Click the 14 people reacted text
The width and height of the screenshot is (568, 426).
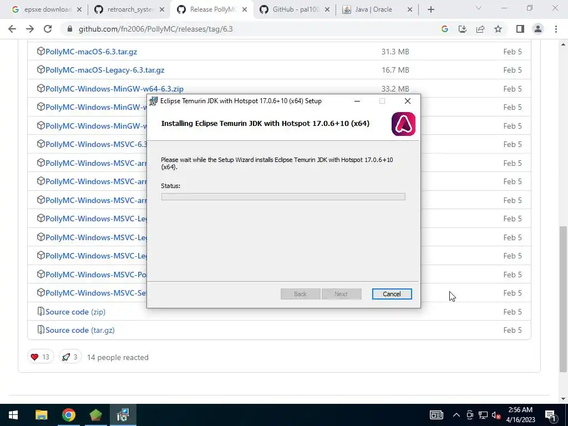click(118, 358)
